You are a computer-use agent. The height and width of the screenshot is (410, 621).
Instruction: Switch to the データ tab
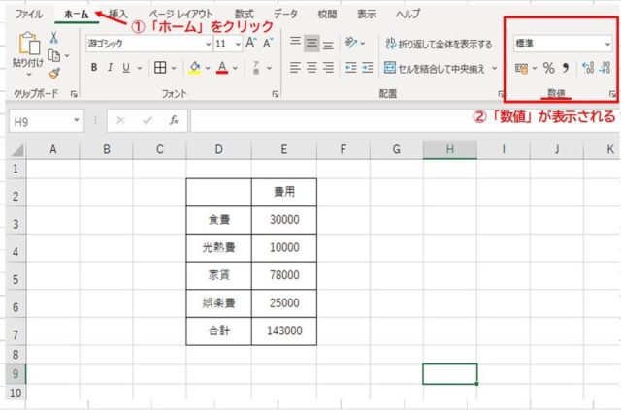pos(285,14)
